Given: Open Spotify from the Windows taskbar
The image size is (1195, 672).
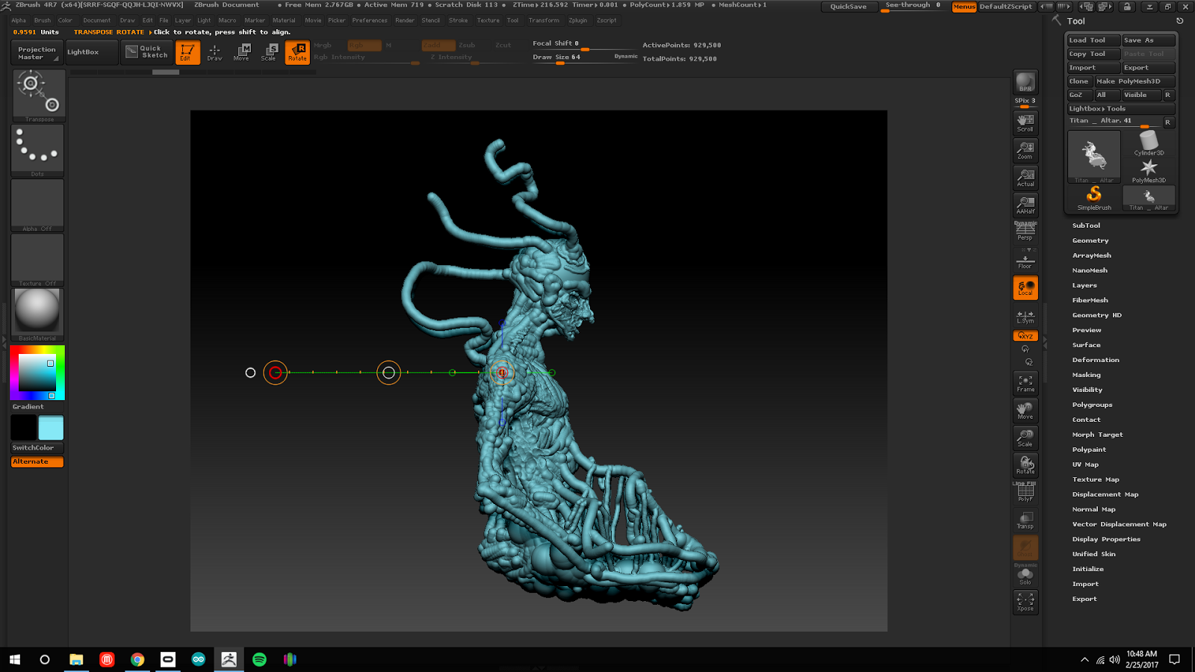Looking at the screenshot, I should pos(259,659).
